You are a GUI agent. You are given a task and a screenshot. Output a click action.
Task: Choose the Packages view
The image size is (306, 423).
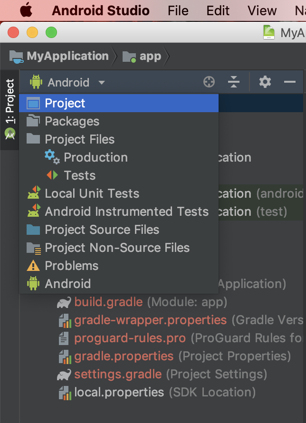pyautogui.click(x=119, y=121)
